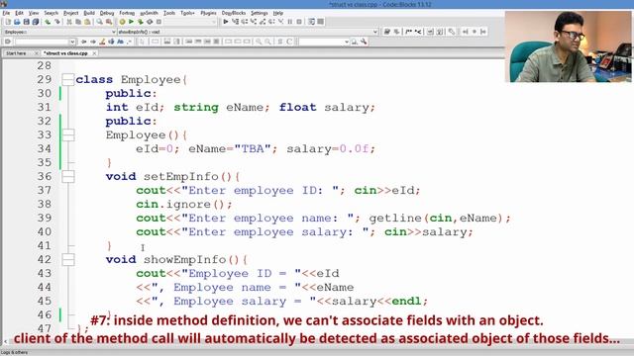
Task: Open the ThreadSearch expression dropdown
Action: point(347,42)
